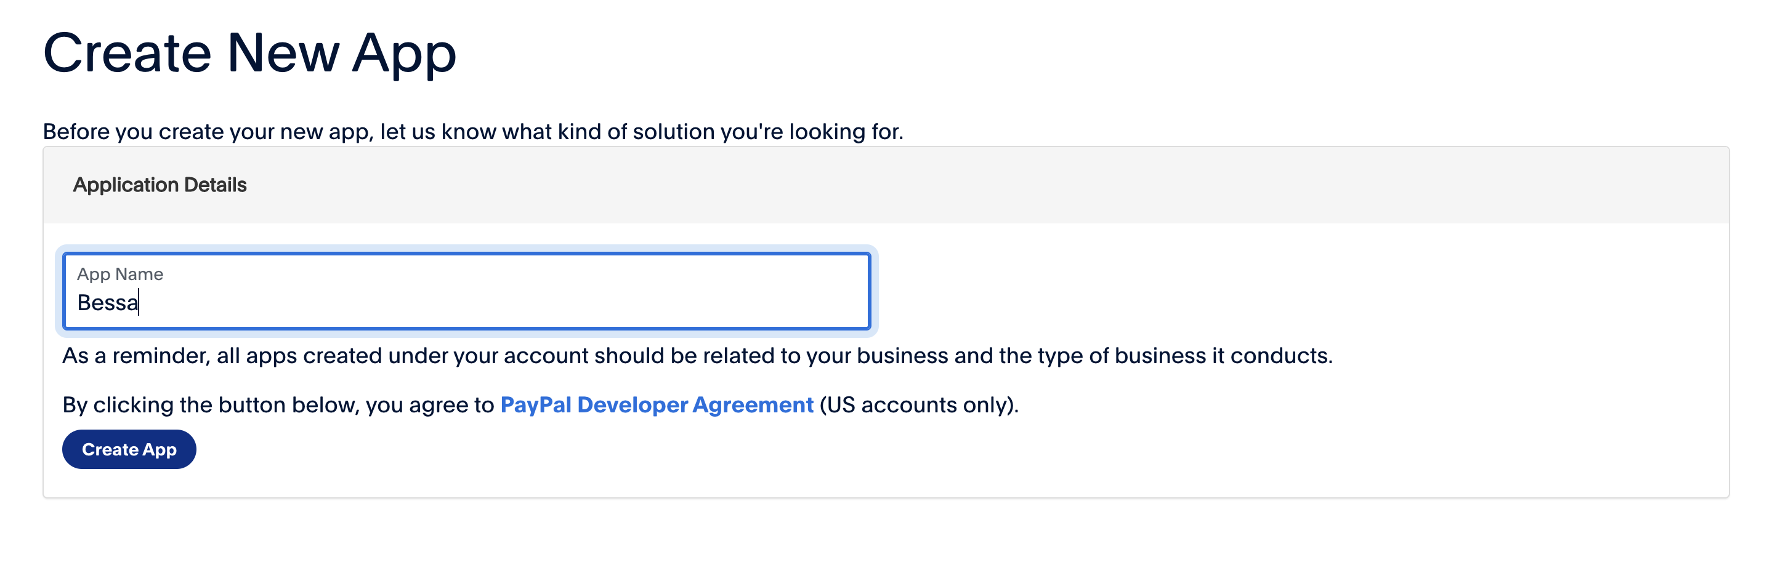Click the word "Details" in the section header
This screenshot has width=1775, height=581.
(215, 185)
